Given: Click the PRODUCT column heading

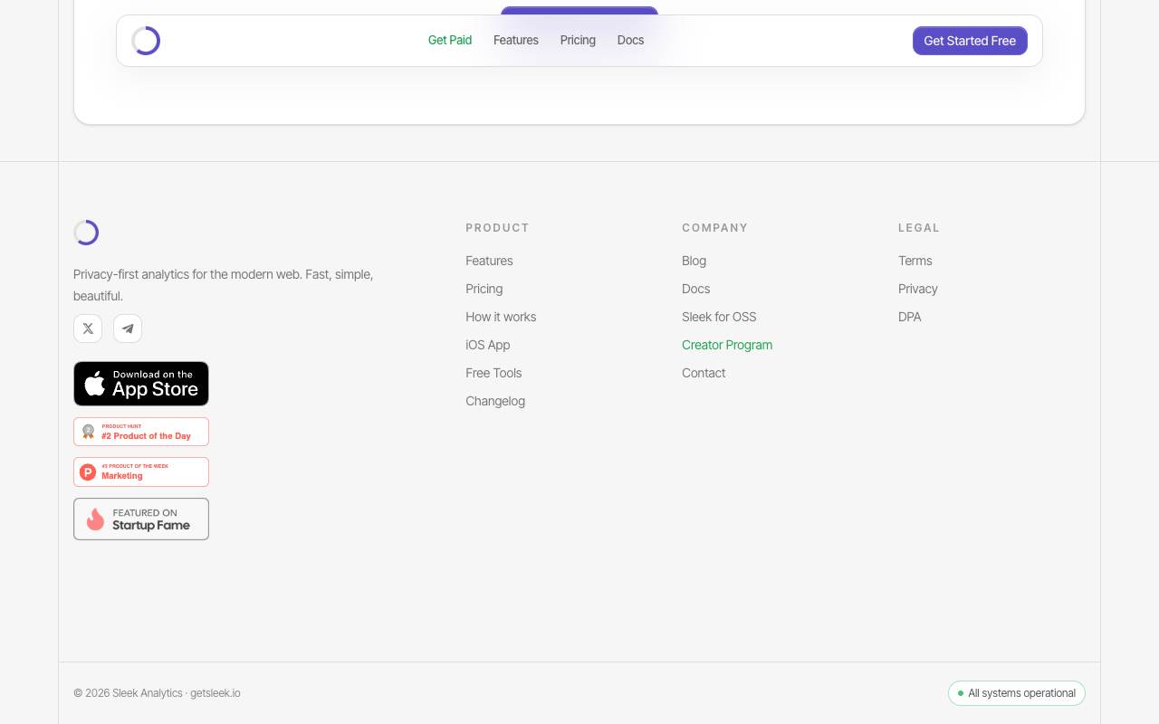Looking at the screenshot, I should [x=497, y=228].
